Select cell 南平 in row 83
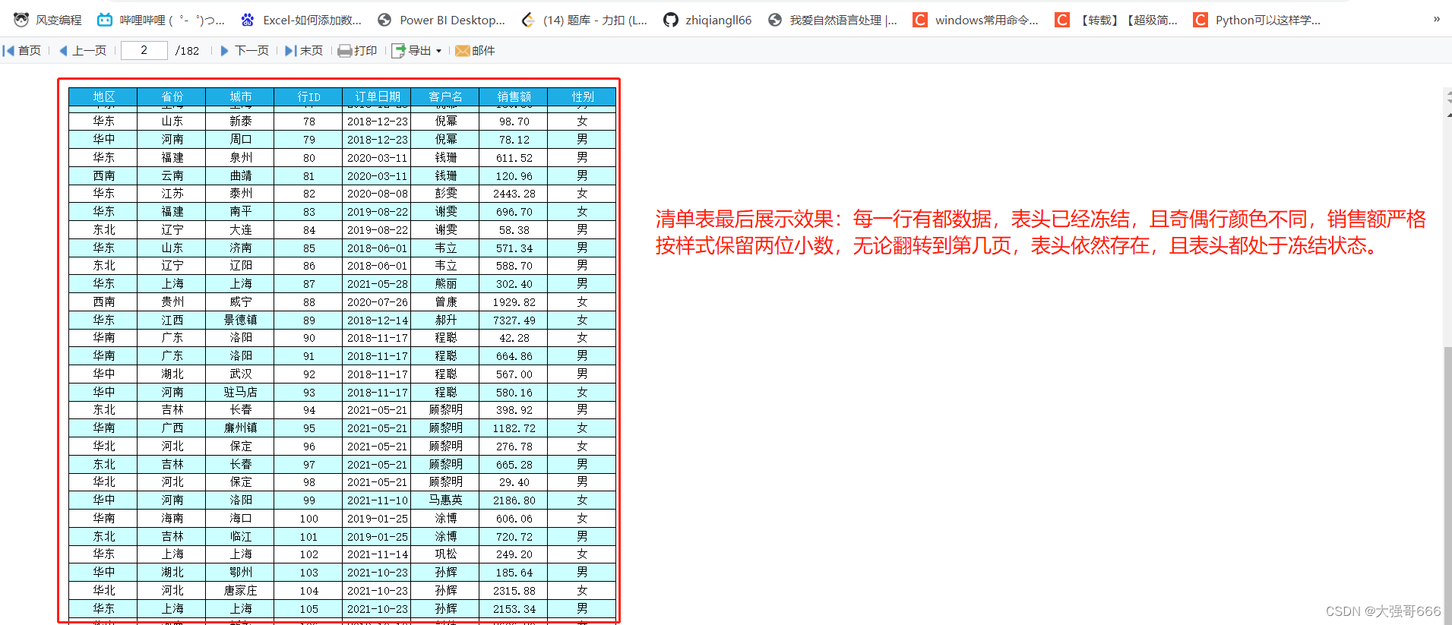1452x625 pixels. [x=240, y=212]
